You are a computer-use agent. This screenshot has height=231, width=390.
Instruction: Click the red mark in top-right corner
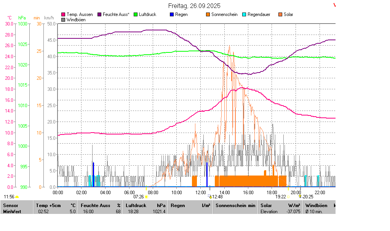334,5
